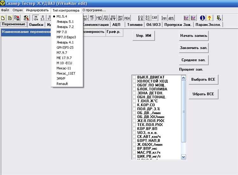The width and height of the screenshot is (238, 175).
Task: Enable the БЛОК.ТОПЛИВА checkbox
Action: tap(134, 89)
